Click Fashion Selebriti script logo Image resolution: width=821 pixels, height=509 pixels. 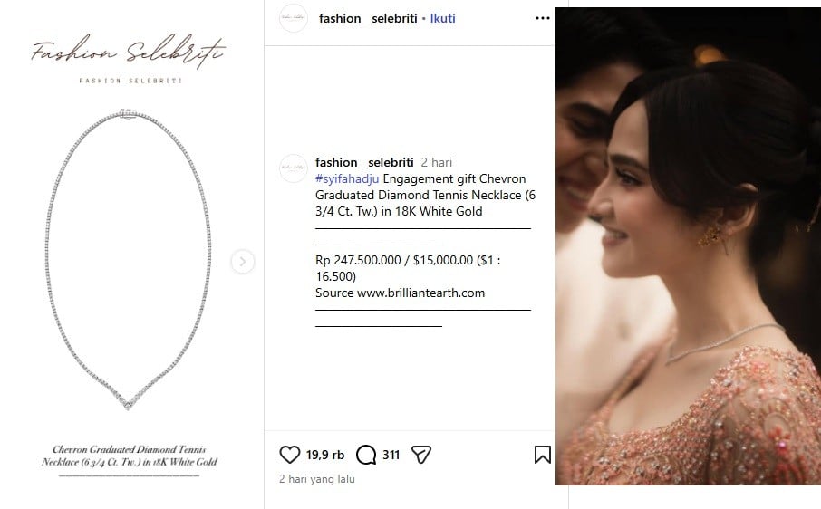pyautogui.click(x=129, y=52)
